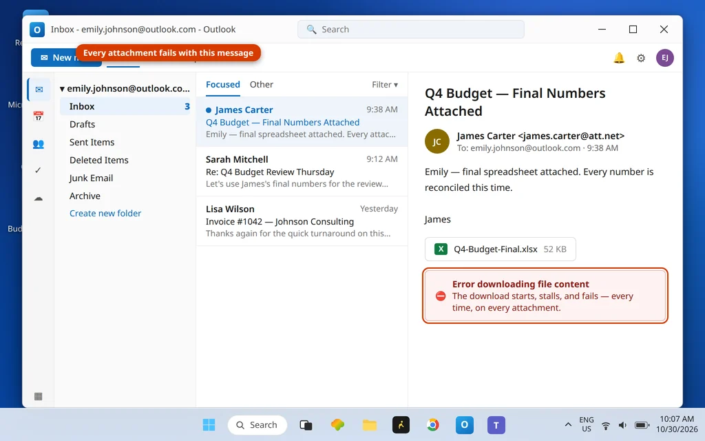
Task: Click Create new folder link
Action: click(x=105, y=214)
